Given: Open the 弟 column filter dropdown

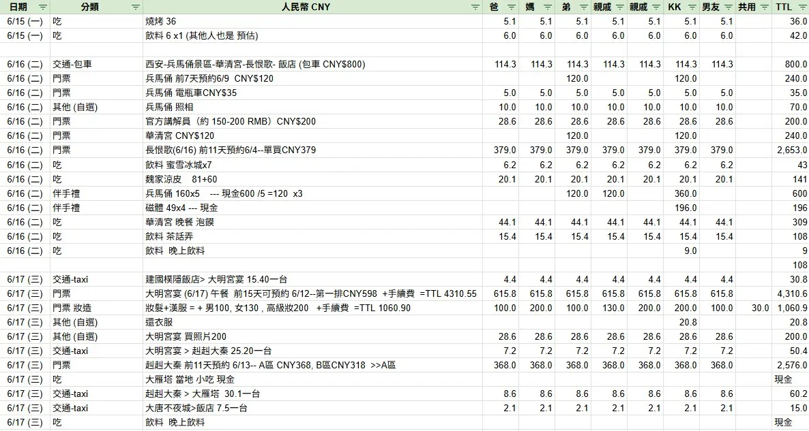Looking at the screenshot, I should tap(583, 7).
